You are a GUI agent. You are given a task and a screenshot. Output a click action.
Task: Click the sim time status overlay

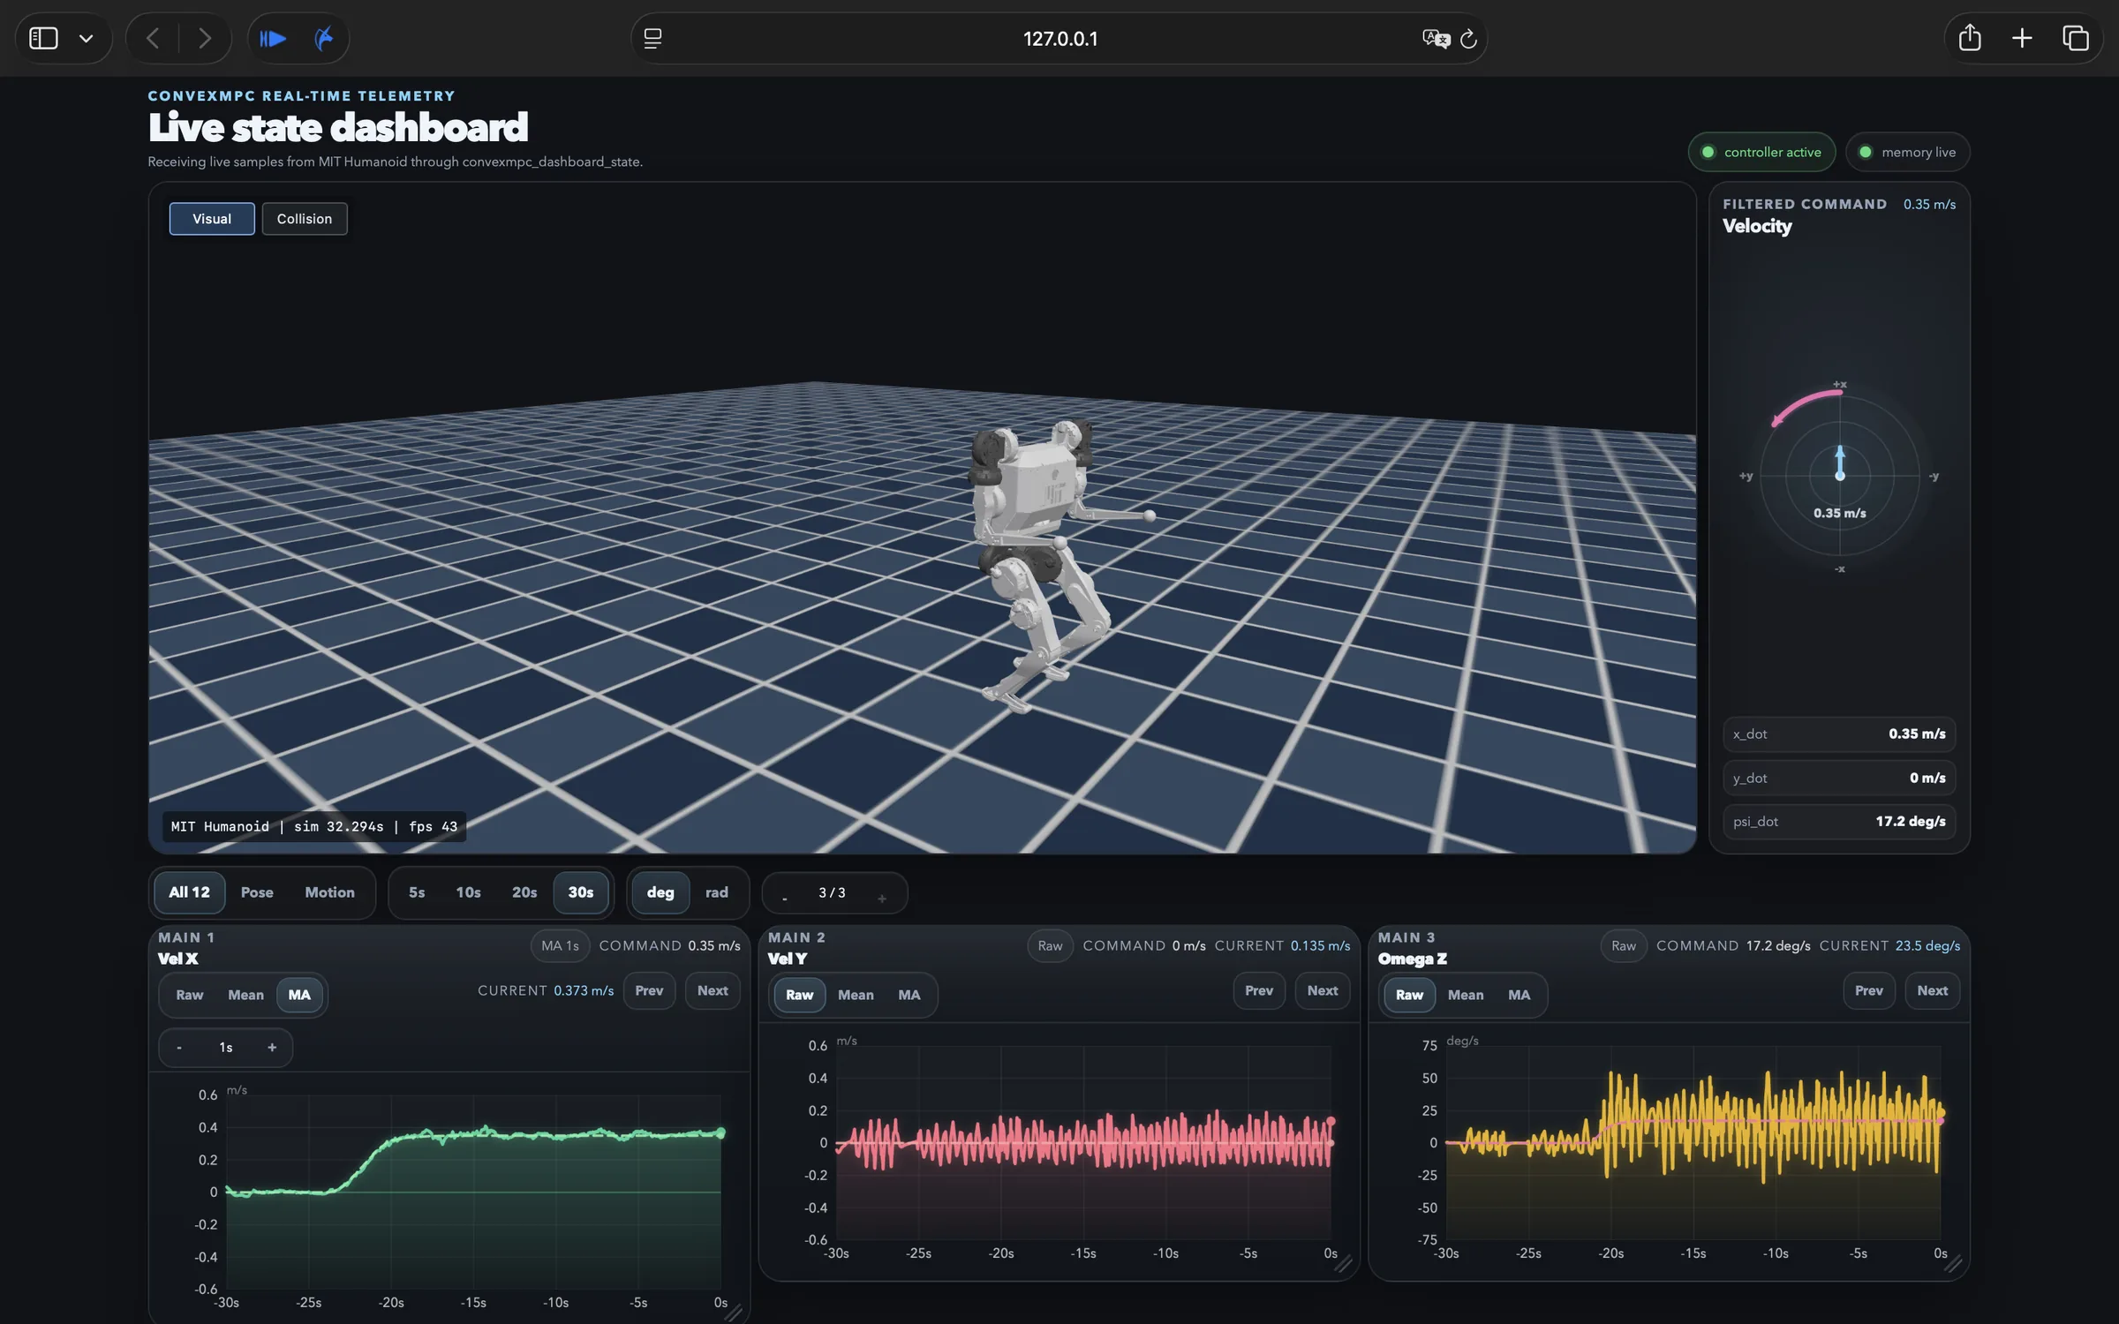pos(314,826)
